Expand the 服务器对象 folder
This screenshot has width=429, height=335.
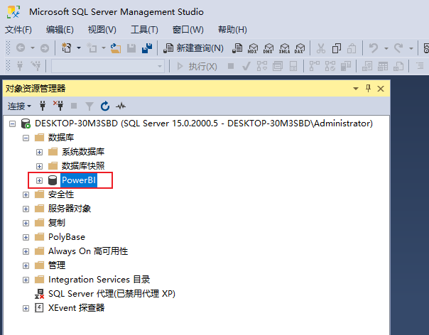coord(26,209)
